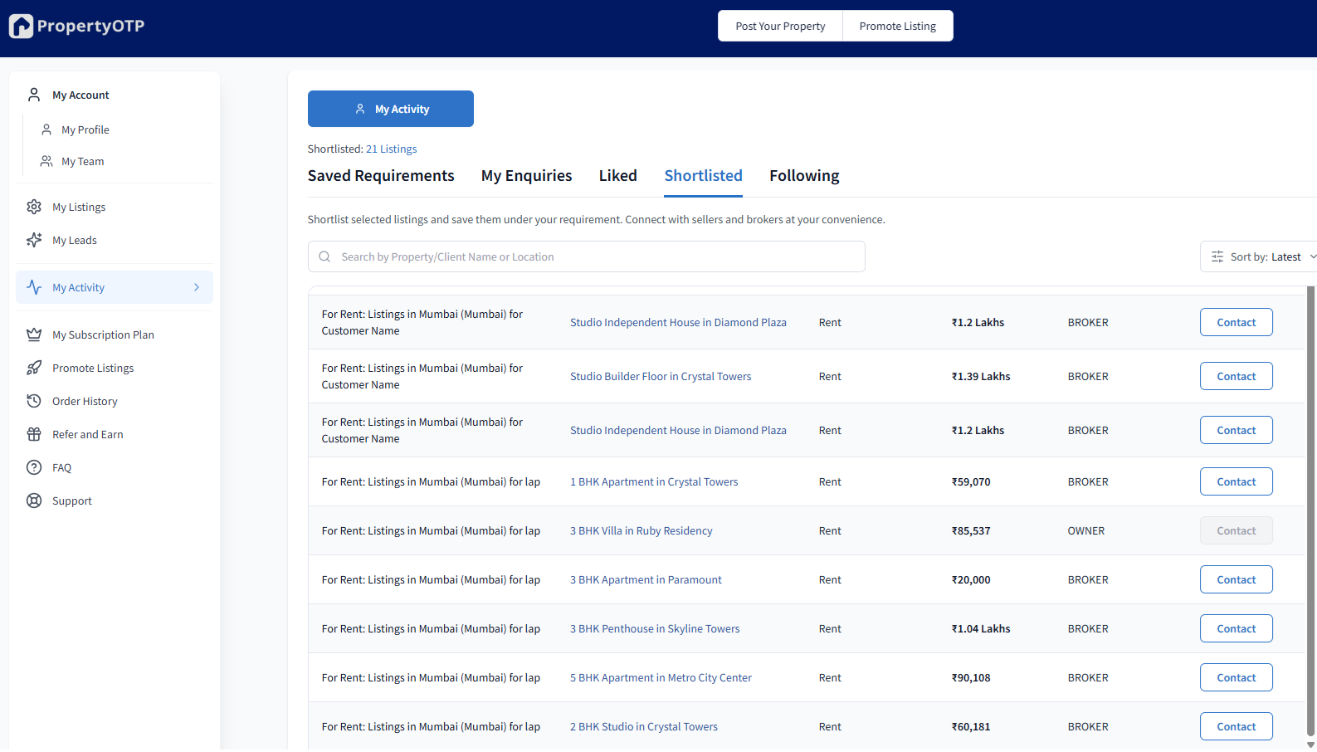Click the My Account person icon
This screenshot has width=1317, height=752.
(34, 95)
